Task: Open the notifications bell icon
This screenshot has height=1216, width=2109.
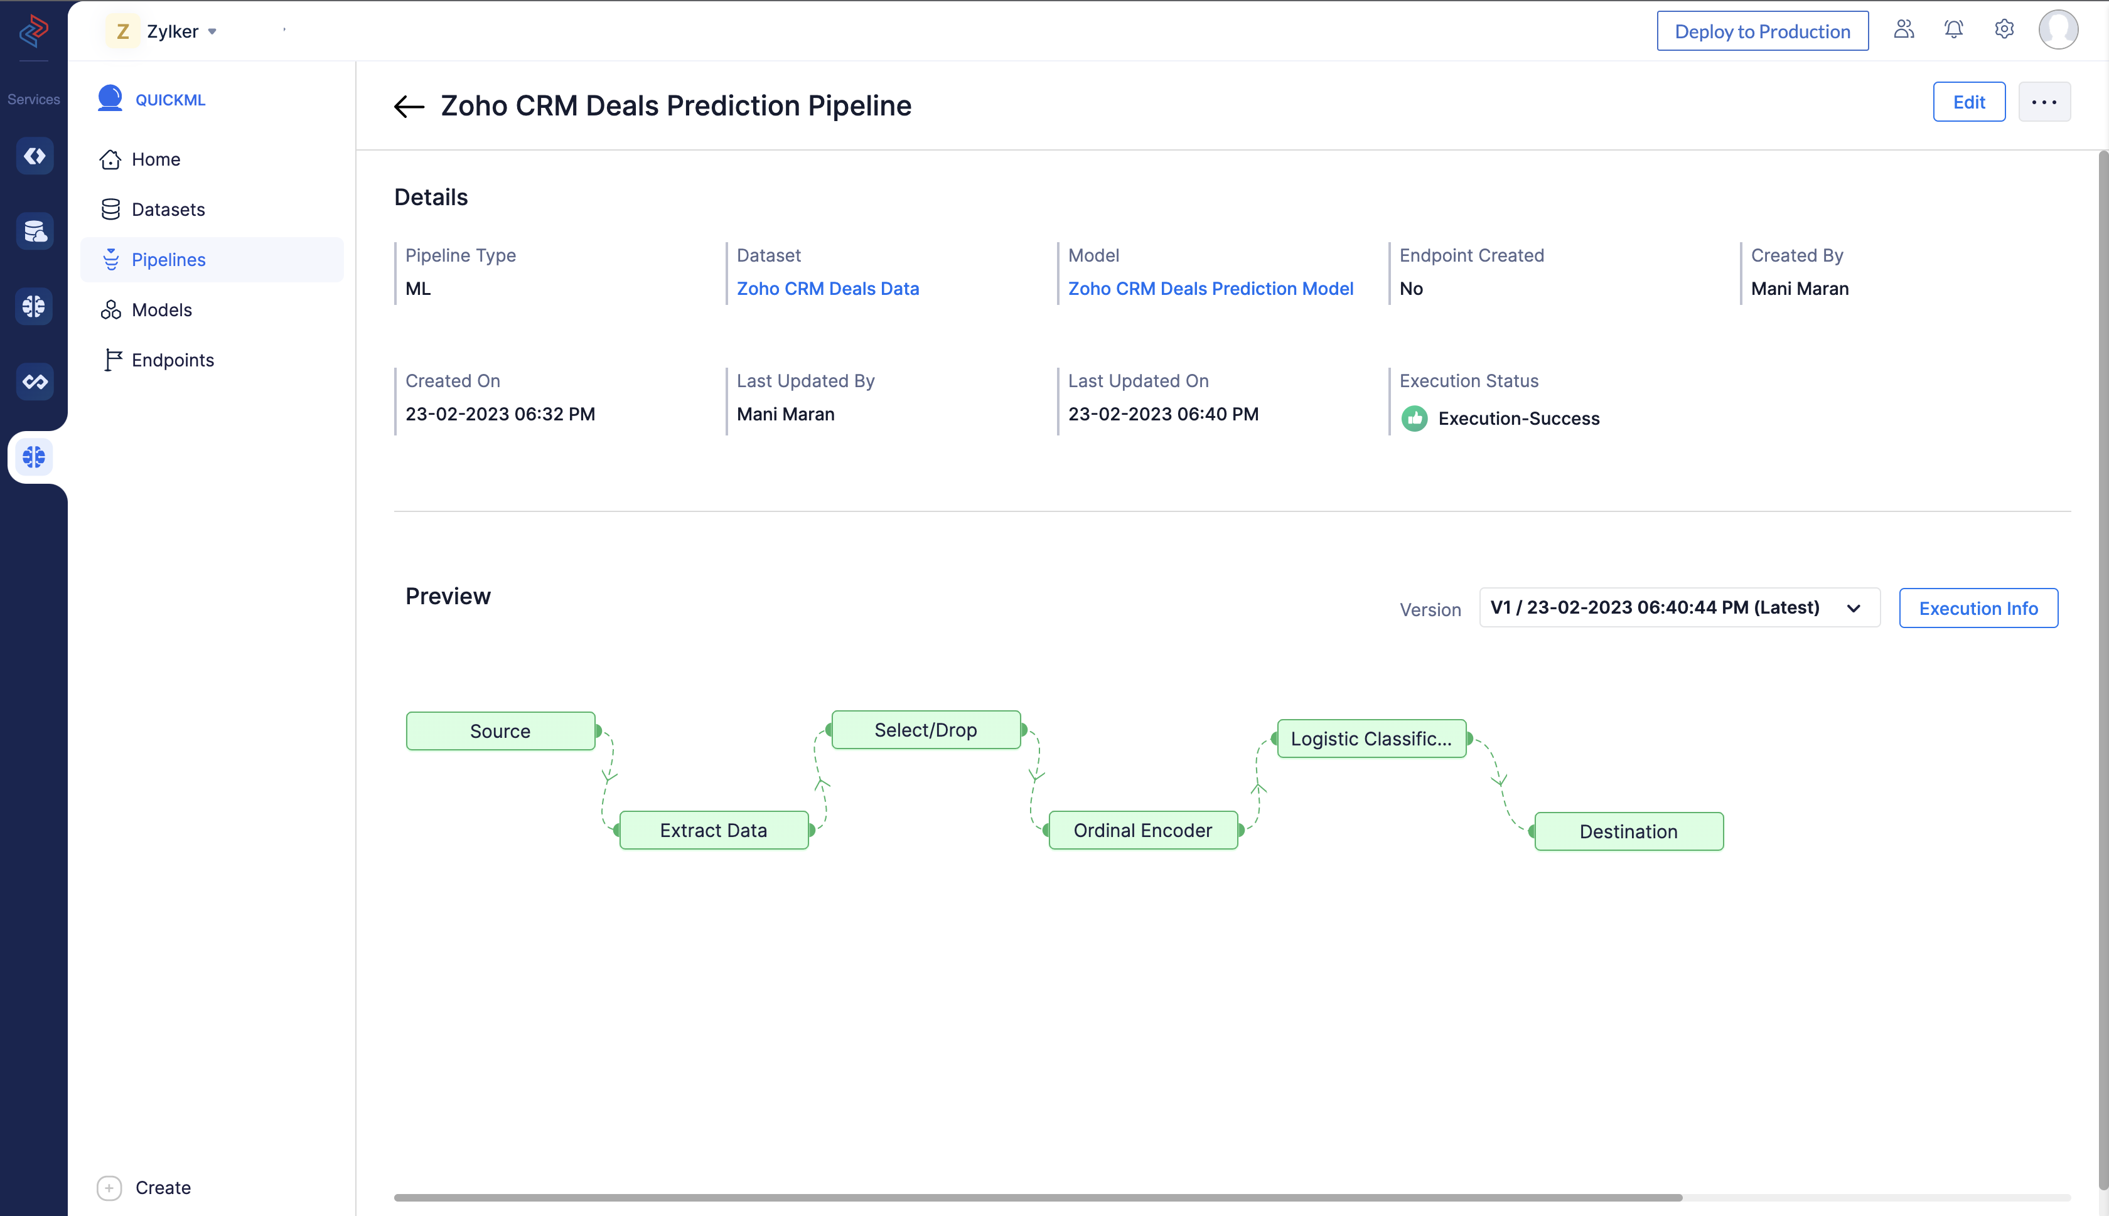Action: tap(1953, 30)
